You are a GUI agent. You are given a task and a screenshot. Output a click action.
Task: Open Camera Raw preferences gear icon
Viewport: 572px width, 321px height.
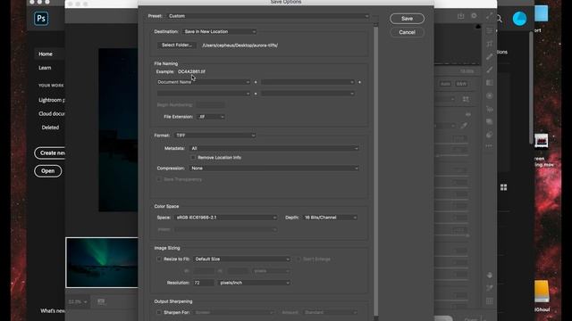click(x=474, y=16)
